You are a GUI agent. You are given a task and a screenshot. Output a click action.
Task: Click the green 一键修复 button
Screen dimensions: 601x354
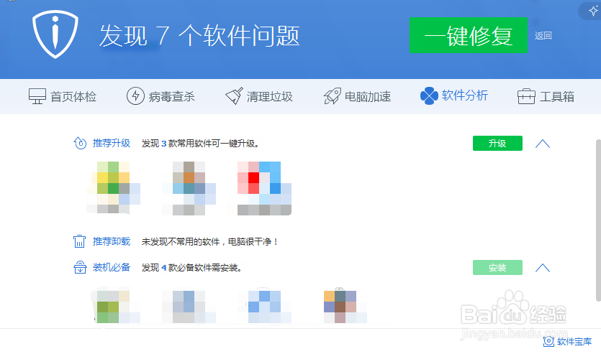point(468,35)
